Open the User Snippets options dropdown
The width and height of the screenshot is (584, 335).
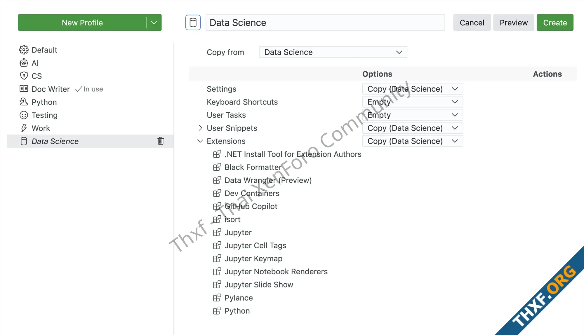pos(413,128)
